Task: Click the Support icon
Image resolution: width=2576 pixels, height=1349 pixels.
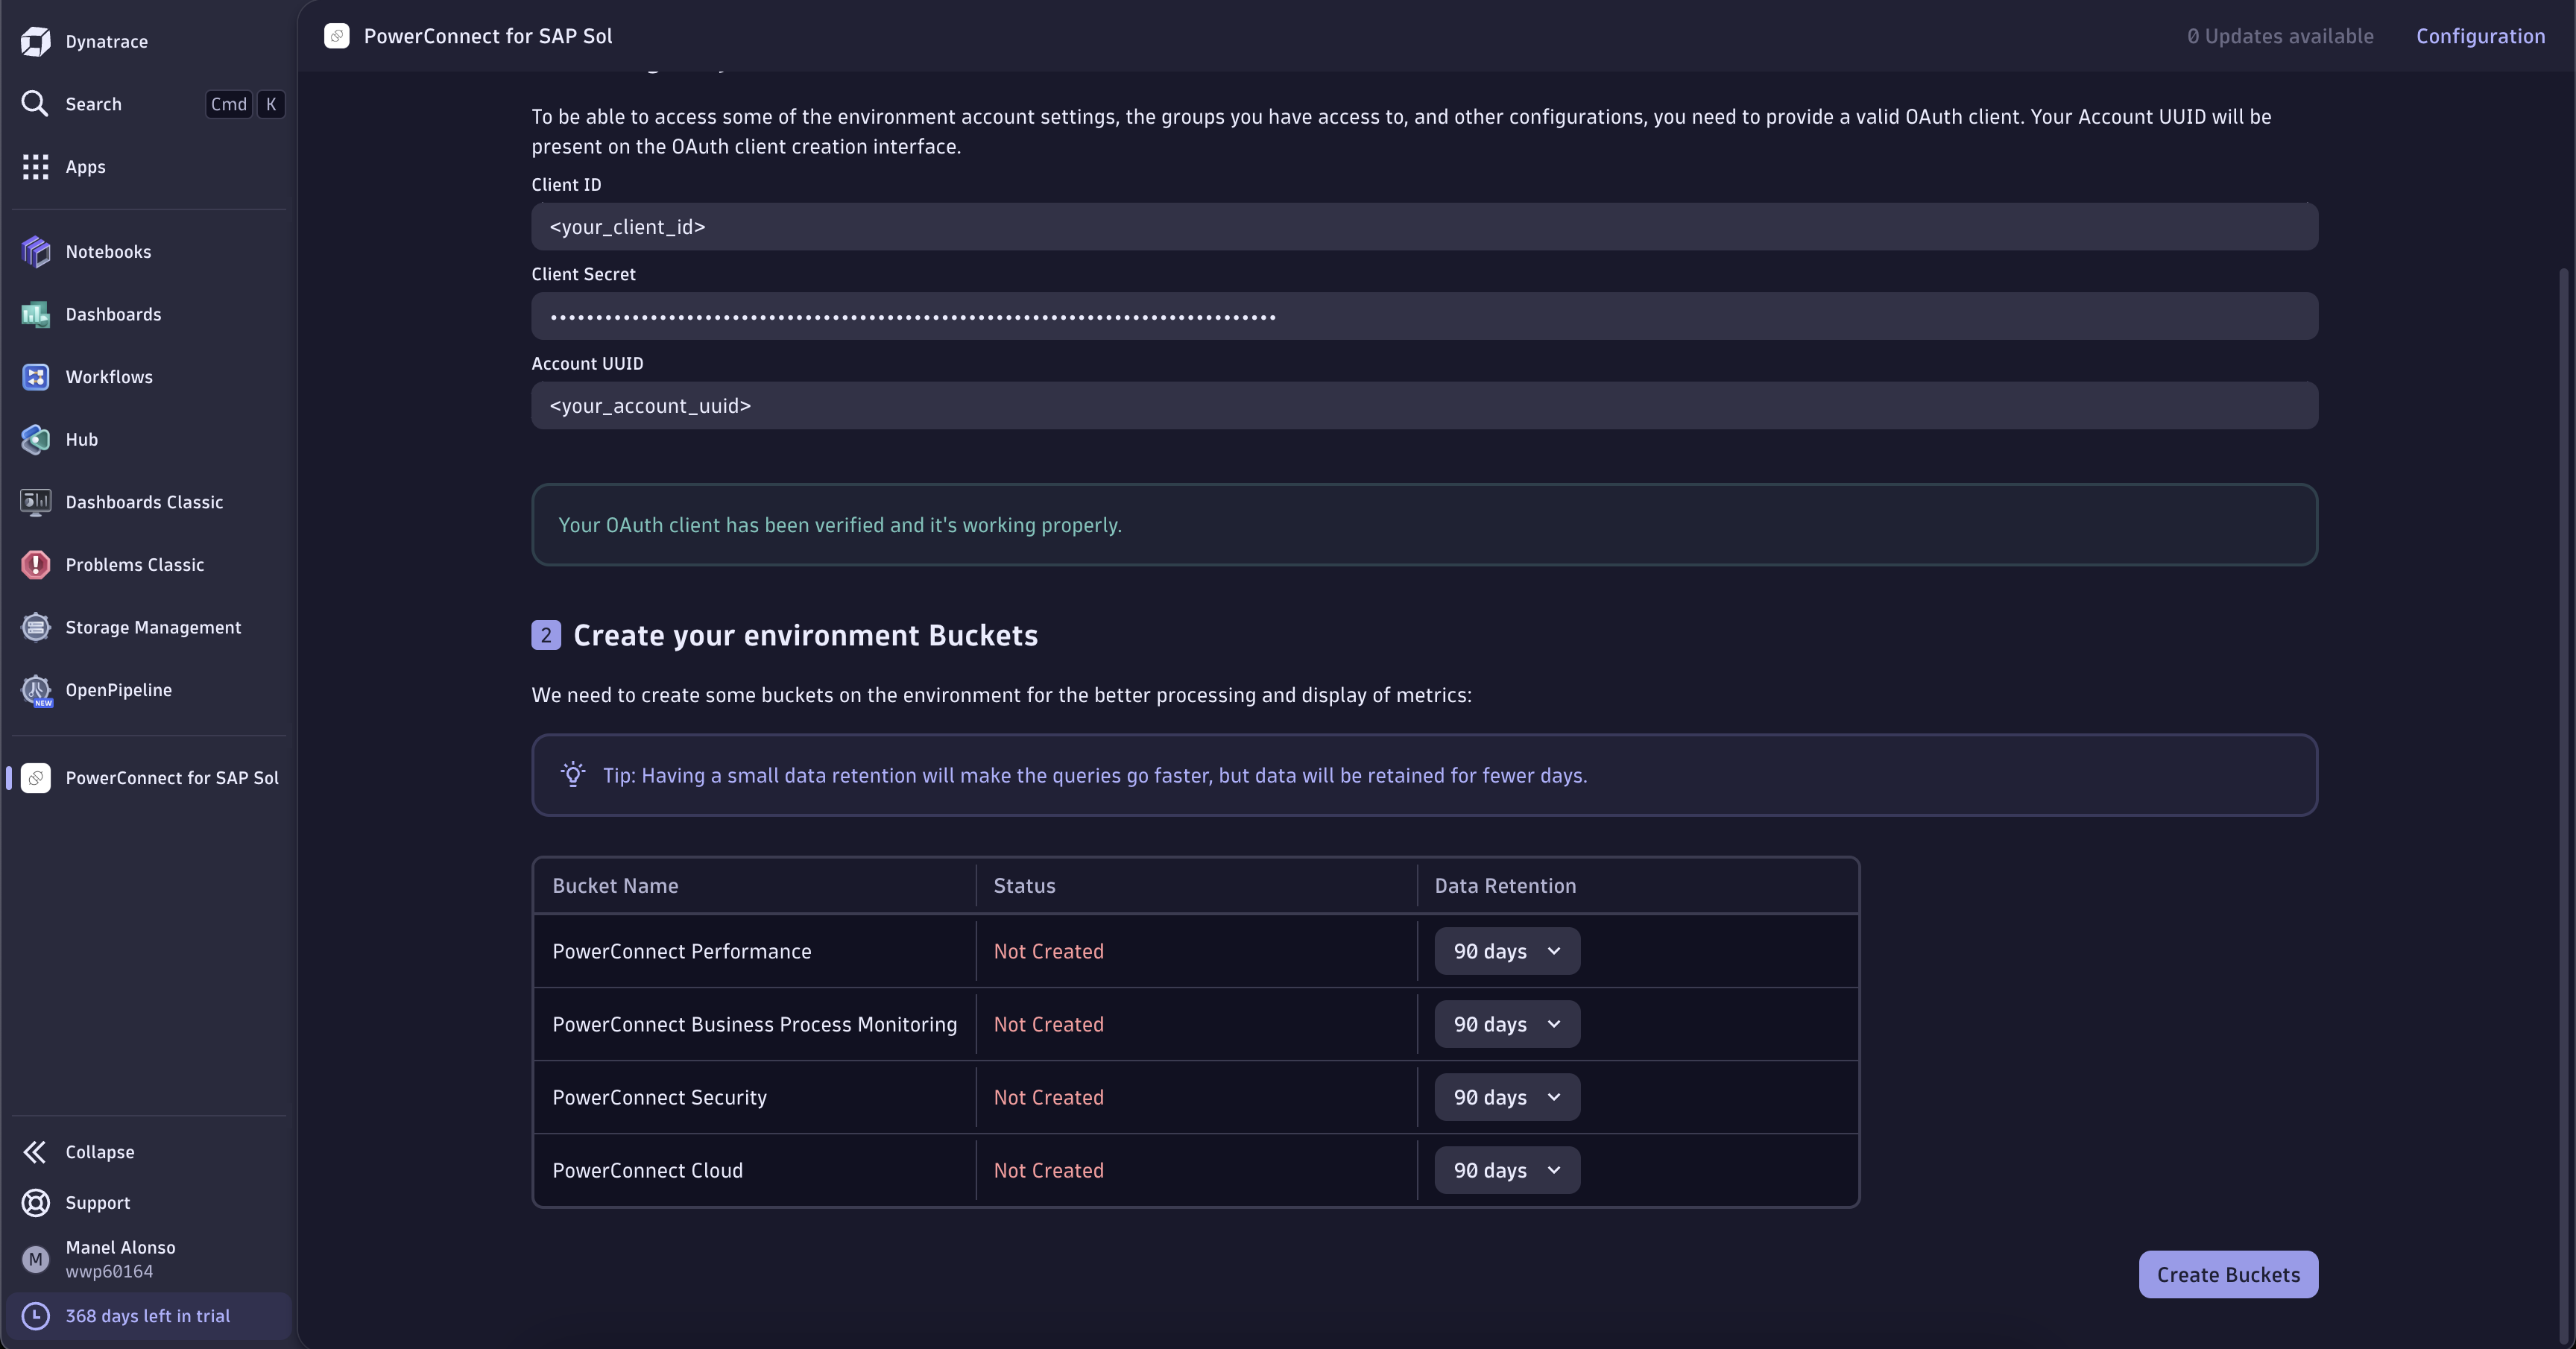Action: pos(36,1203)
